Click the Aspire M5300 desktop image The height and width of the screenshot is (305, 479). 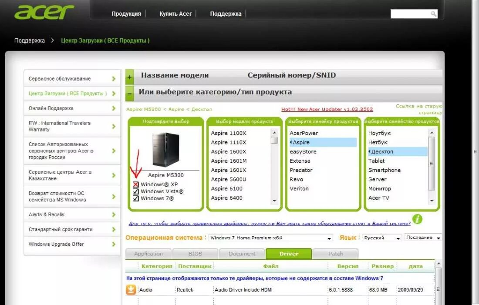[166, 150]
